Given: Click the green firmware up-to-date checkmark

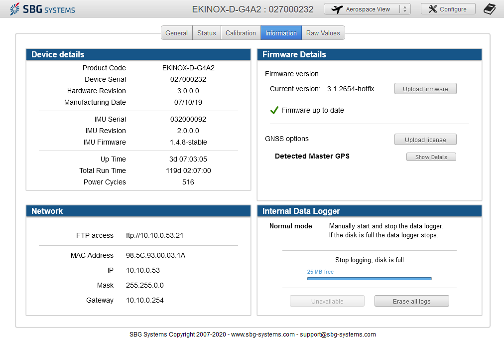Looking at the screenshot, I should 274,110.
